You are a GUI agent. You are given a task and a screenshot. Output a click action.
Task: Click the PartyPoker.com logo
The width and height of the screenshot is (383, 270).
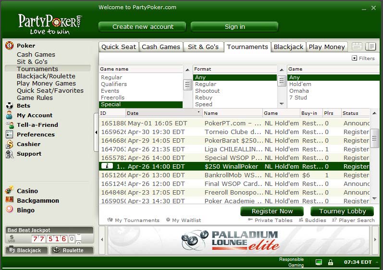tap(50, 24)
